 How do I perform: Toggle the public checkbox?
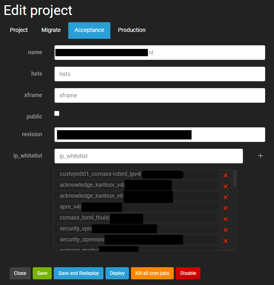(57, 114)
